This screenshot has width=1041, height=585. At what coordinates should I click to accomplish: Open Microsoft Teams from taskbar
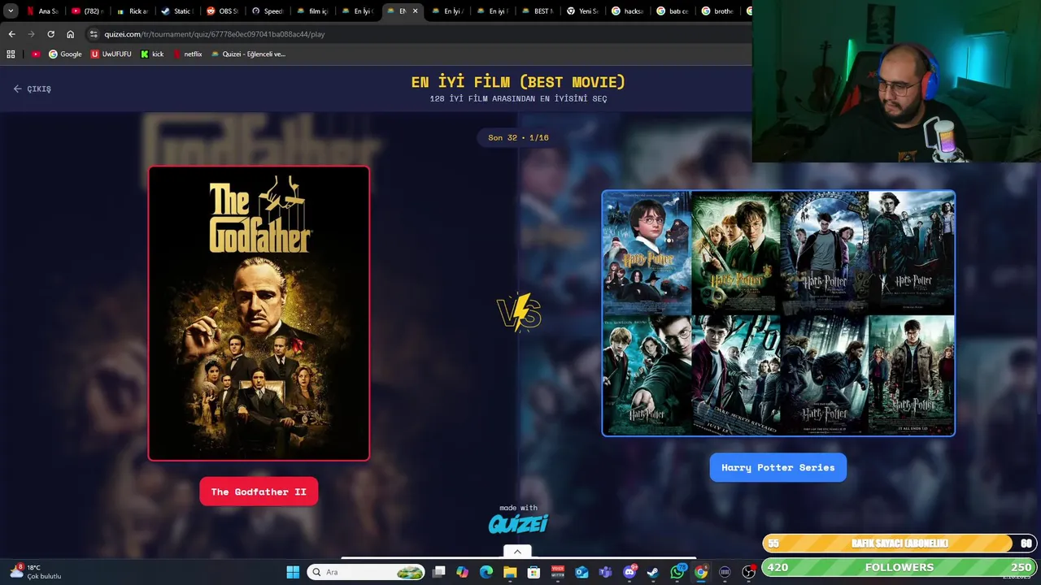pos(605,572)
